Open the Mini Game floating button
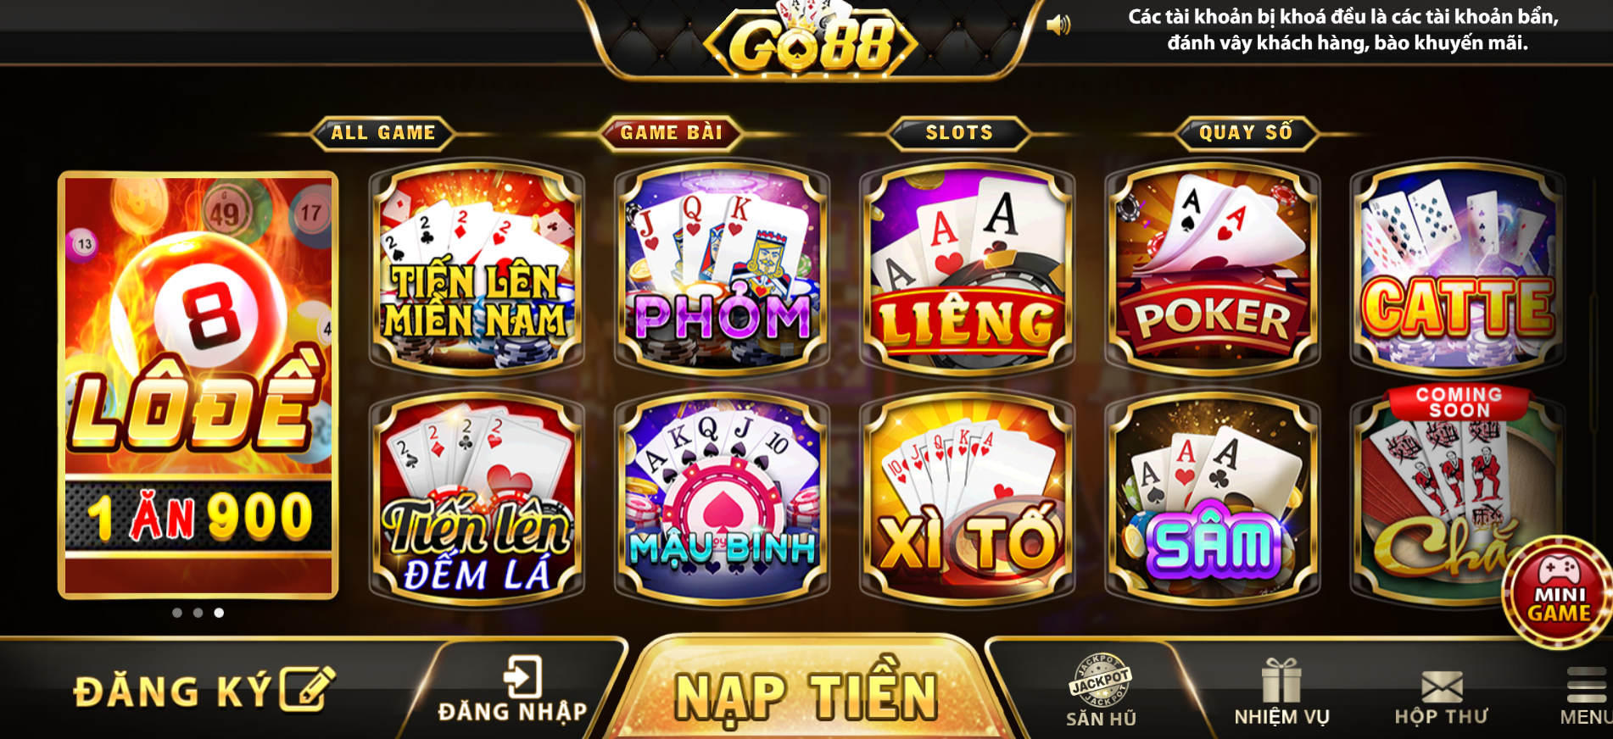This screenshot has width=1613, height=739. point(1559,592)
